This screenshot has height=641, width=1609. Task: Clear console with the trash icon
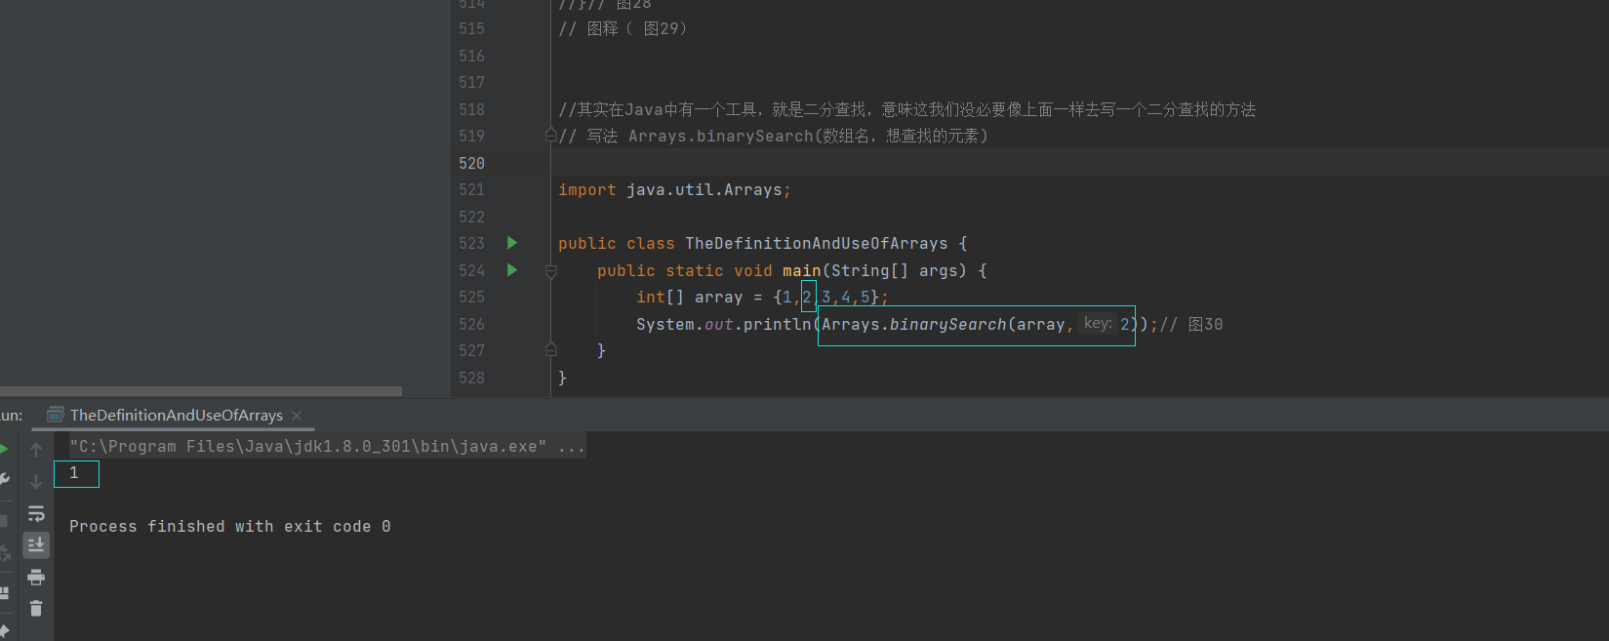click(x=36, y=609)
